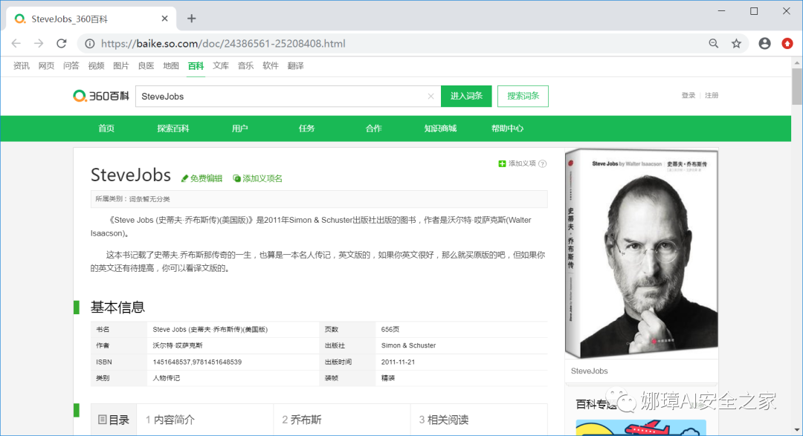Click the 登录 link
803x436 pixels.
[688, 95]
